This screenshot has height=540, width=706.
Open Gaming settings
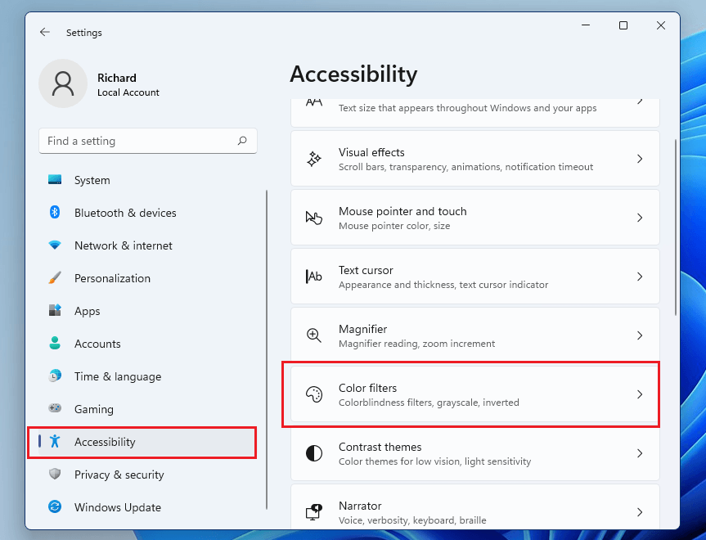(x=146, y=409)
